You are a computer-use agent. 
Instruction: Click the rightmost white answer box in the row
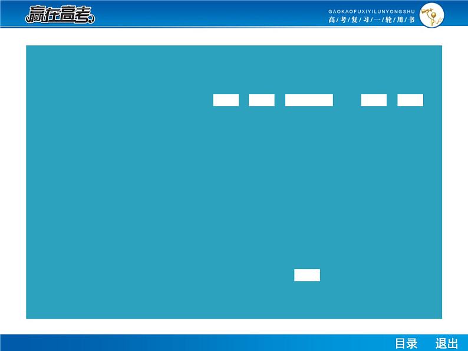point(410,100)
